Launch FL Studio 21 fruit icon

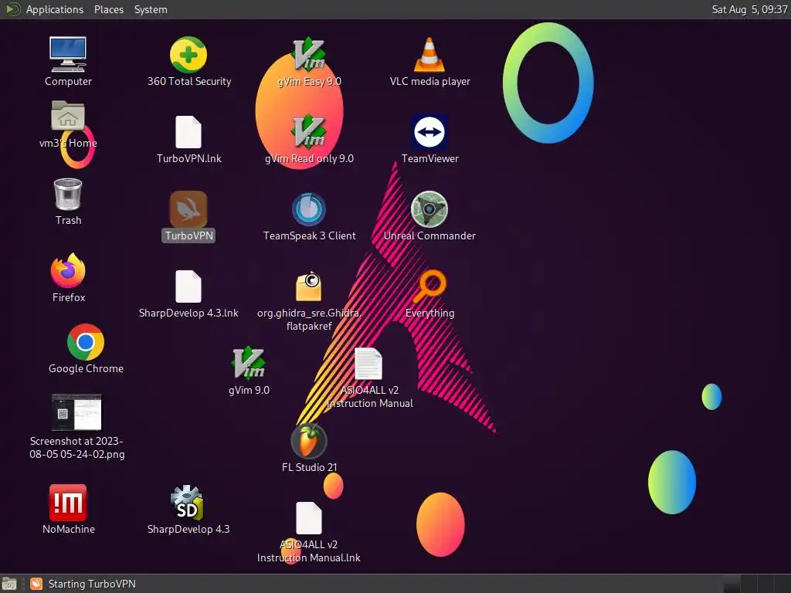click(x=309, y=441)
